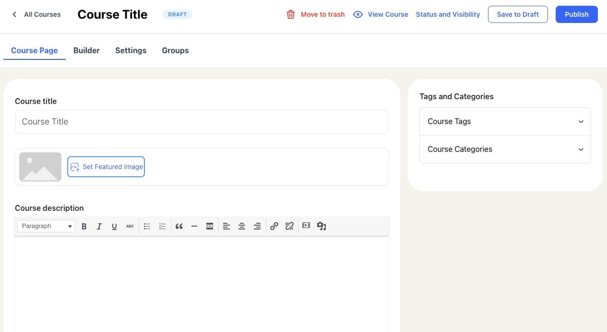Click Move to trash
This screenshot has width=607, height=332.
coord(316,14)
